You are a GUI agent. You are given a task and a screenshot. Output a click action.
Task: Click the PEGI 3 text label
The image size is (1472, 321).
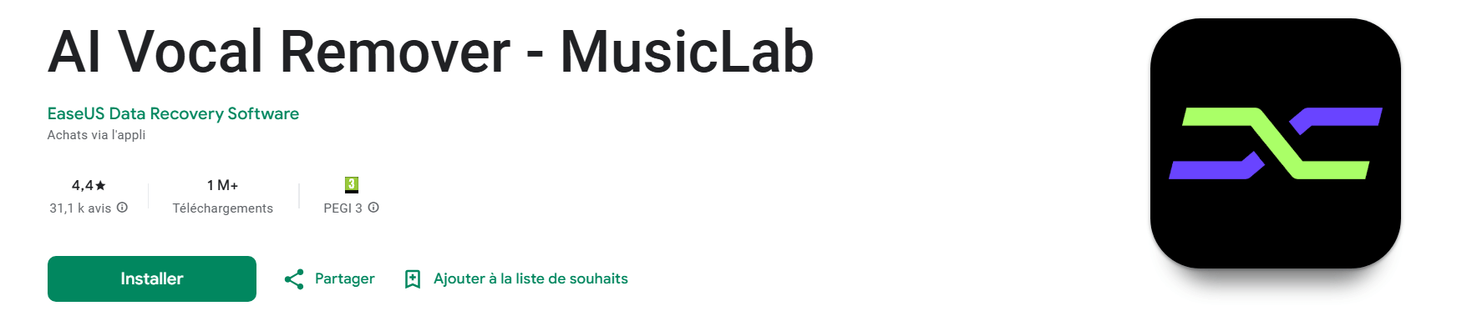(x=343, y=208)
